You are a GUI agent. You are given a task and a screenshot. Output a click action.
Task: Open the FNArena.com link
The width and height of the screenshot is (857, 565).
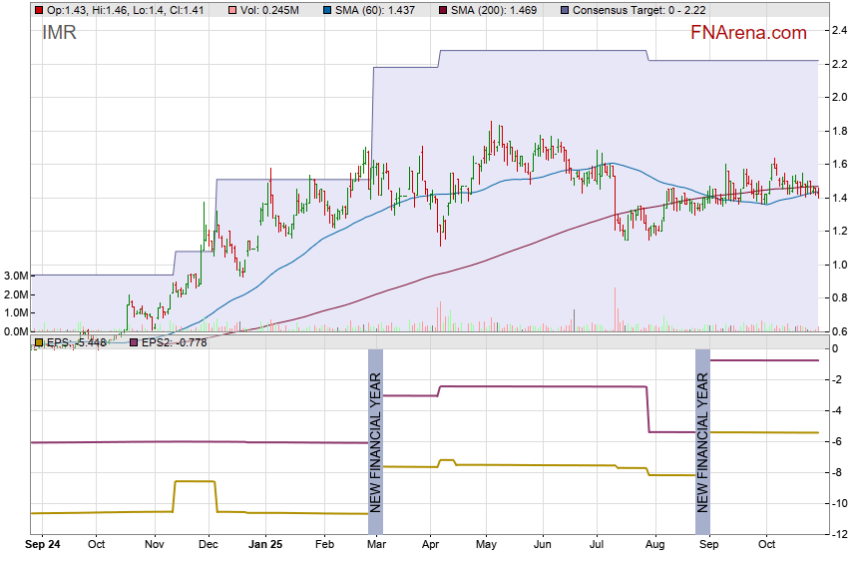point(748,33)
